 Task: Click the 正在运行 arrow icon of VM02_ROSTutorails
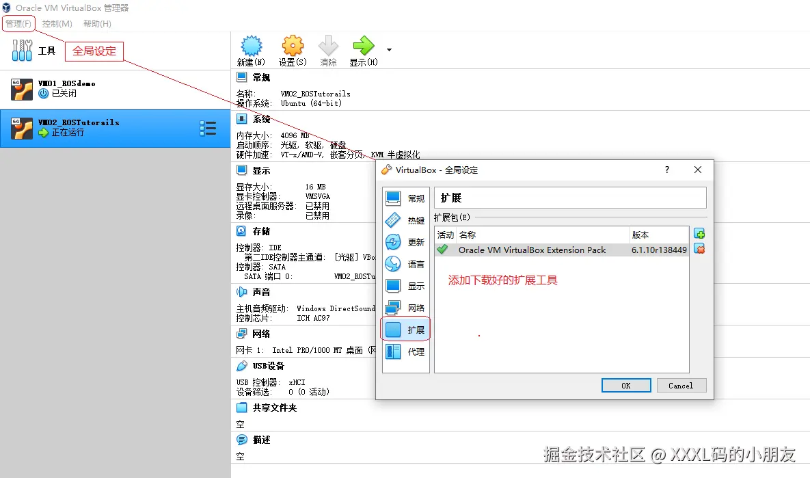[43, 133]
